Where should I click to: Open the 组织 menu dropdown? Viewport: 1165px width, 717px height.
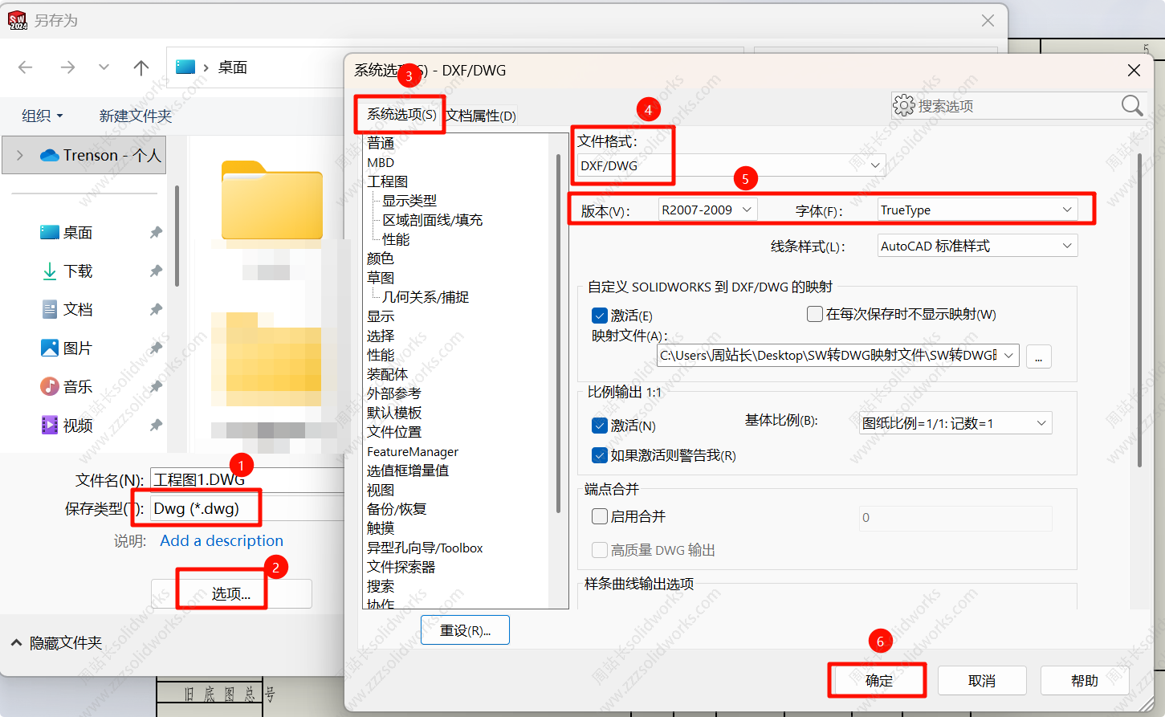pos(43,116)
